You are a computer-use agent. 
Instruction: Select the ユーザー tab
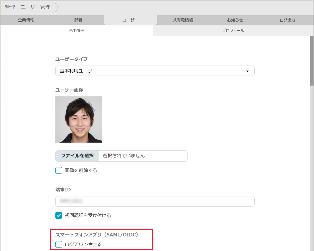coord(130,20)
